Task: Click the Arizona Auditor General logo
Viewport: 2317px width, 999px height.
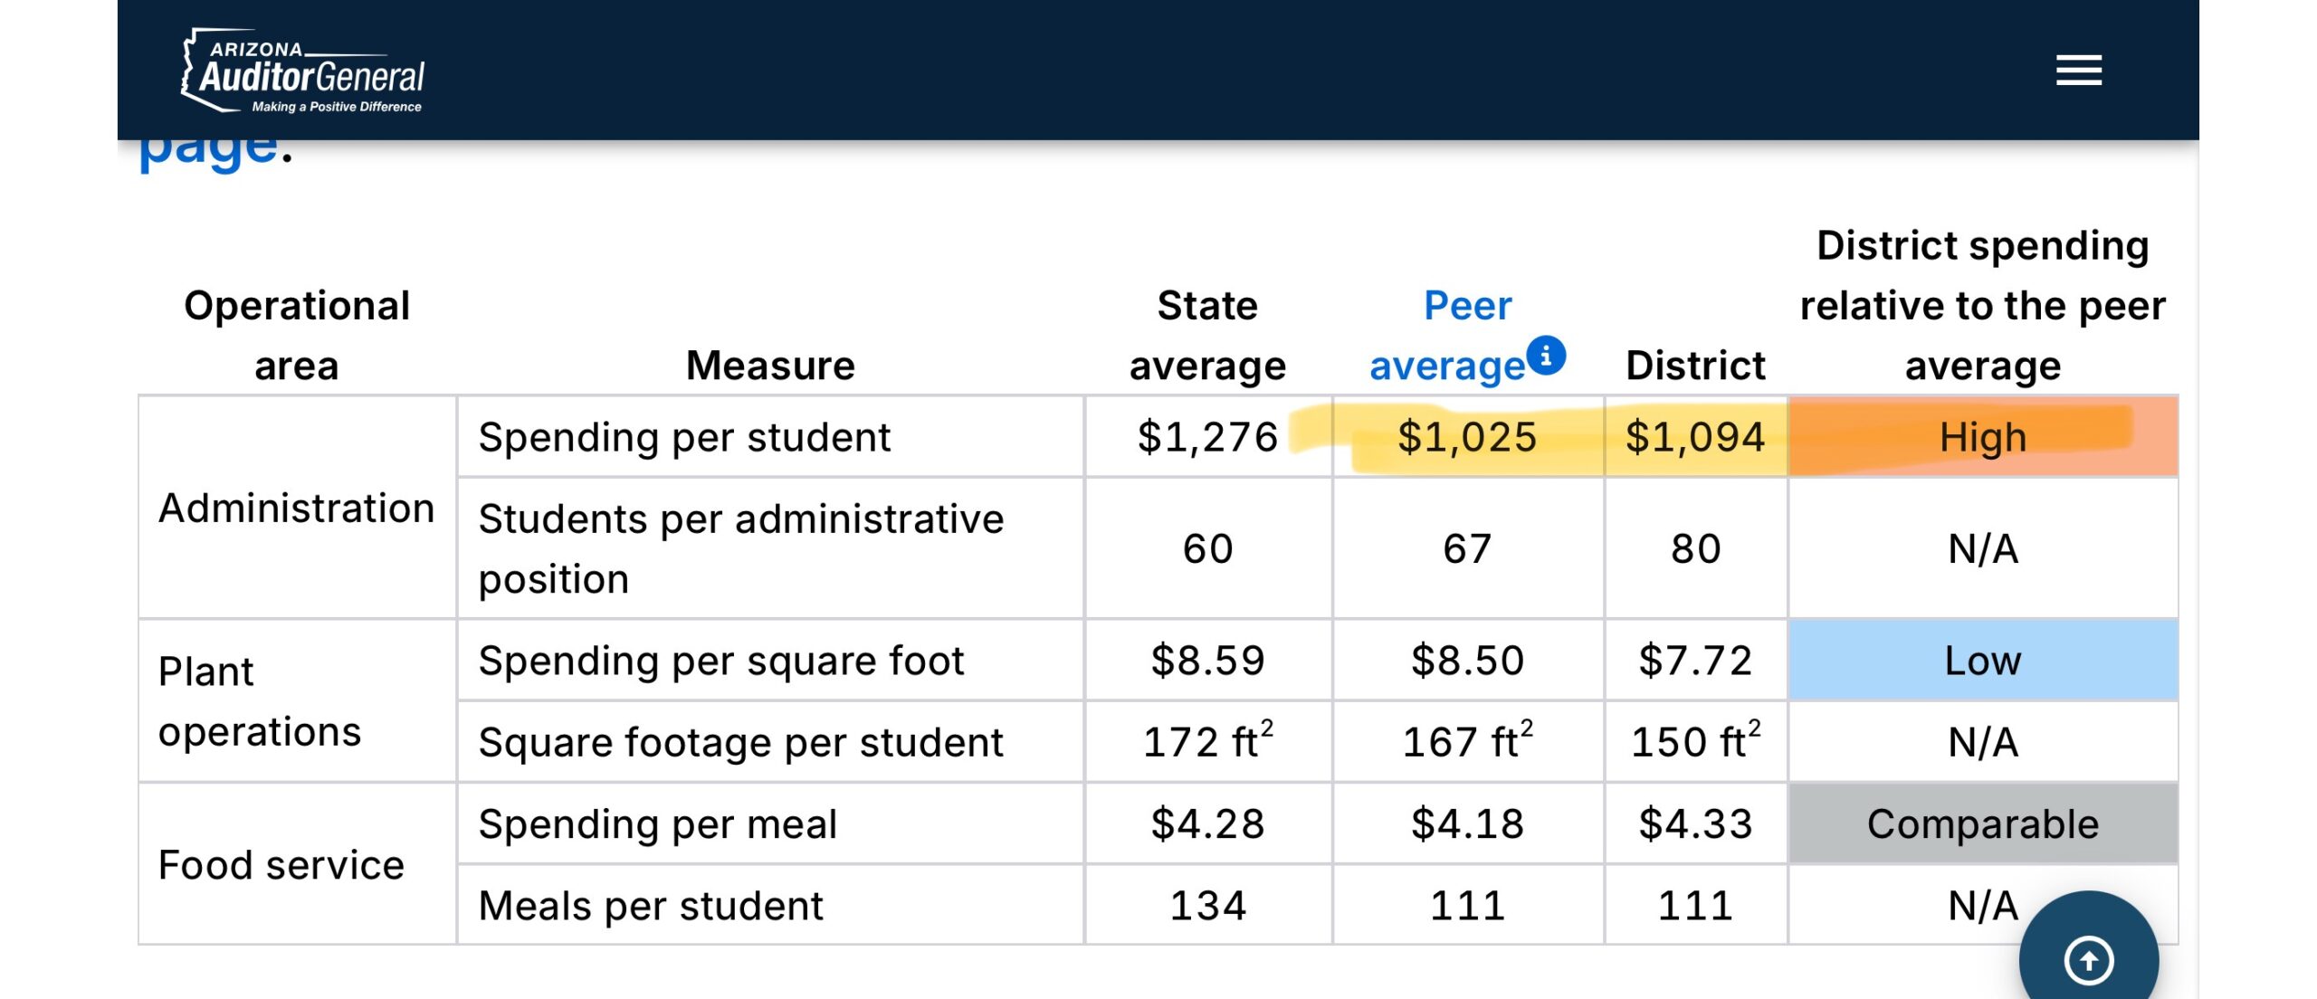Action: coord(304,72)
